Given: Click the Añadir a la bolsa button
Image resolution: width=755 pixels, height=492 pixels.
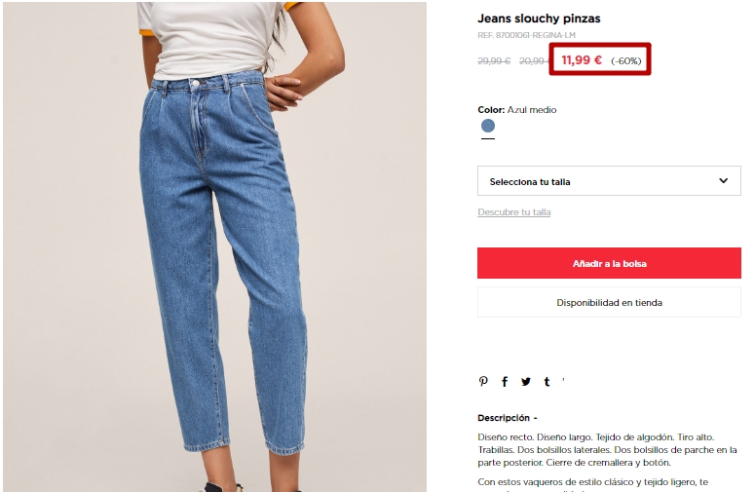Looking at the screenshot, I should click(x=609, y=263).
